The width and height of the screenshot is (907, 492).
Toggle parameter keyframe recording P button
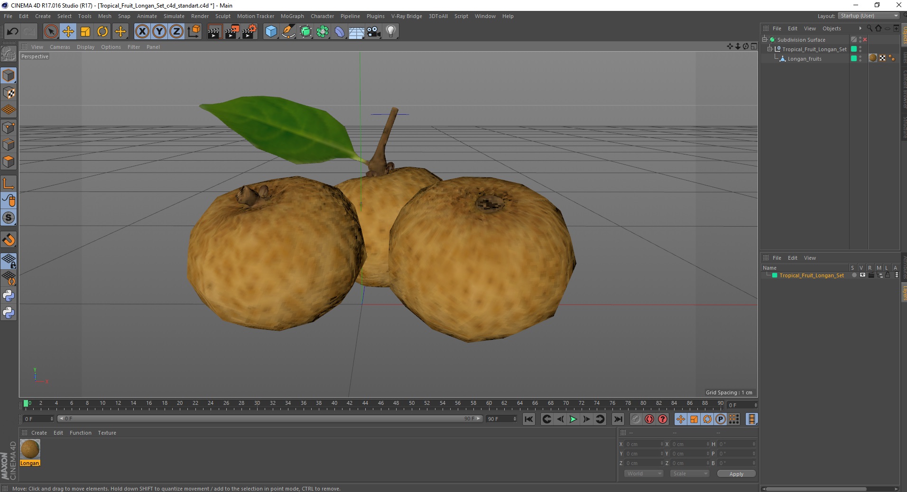[721, 419]
